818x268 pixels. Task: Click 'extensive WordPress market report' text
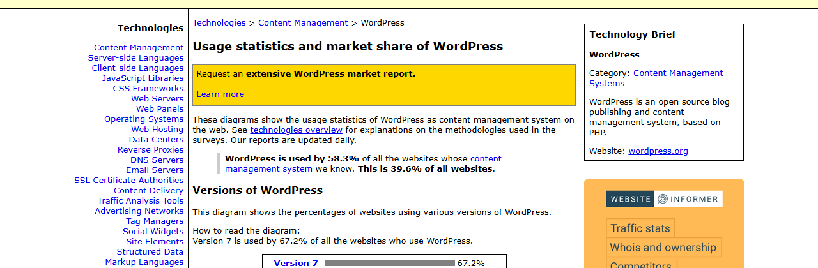330,73
